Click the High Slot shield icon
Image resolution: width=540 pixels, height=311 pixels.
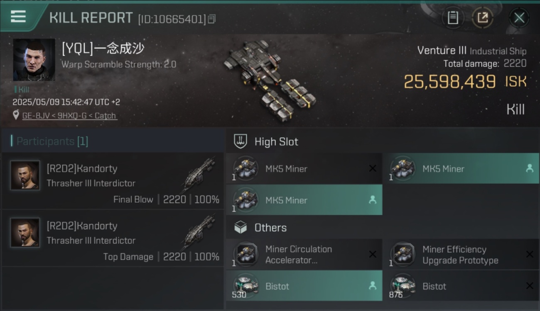click(x=241, y=141)
